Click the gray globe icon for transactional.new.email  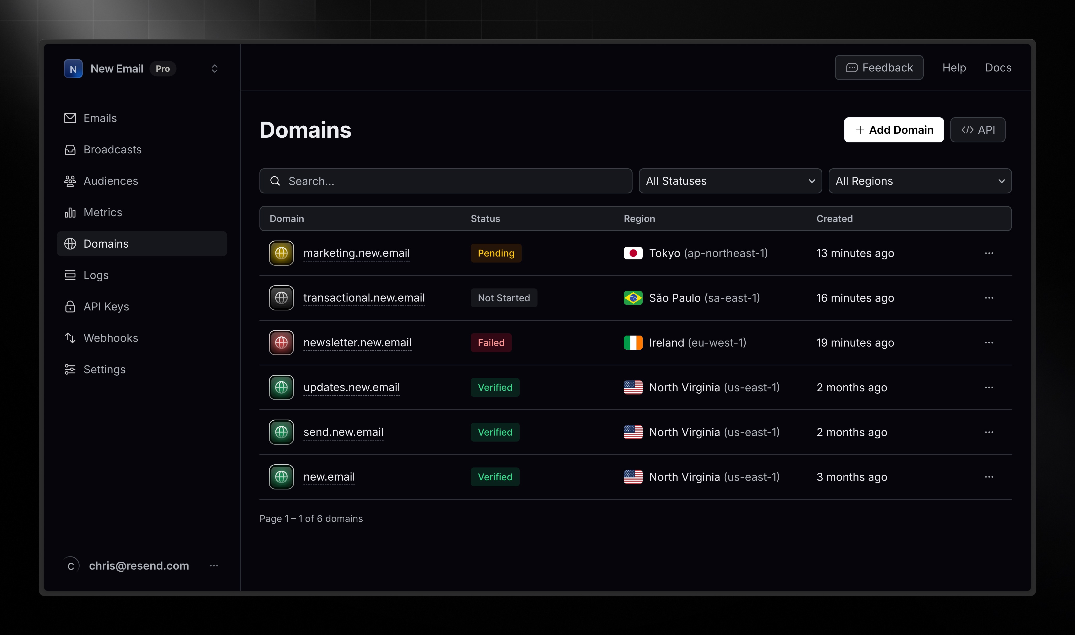[281, 298]
